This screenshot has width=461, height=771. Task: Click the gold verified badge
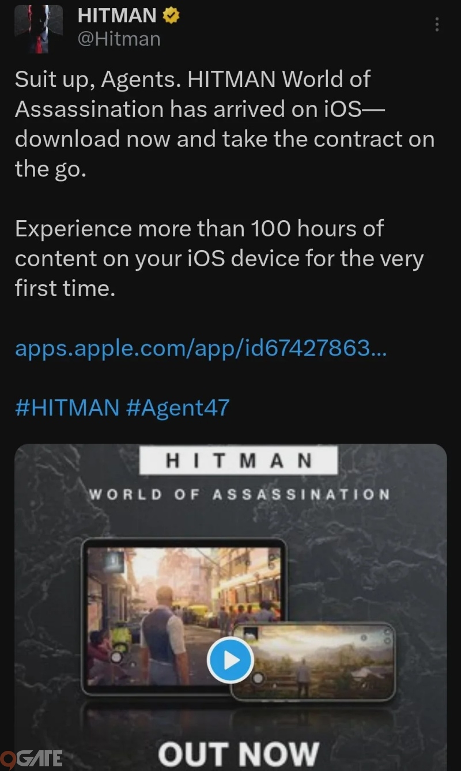pos(171,16)
